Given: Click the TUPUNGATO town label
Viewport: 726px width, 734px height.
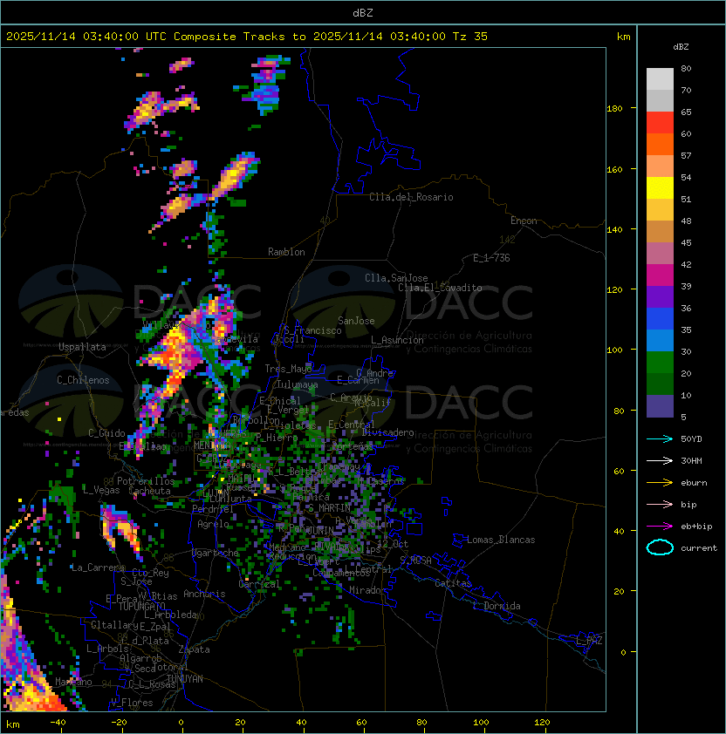Looking at the screenshot, I should 142,607.
